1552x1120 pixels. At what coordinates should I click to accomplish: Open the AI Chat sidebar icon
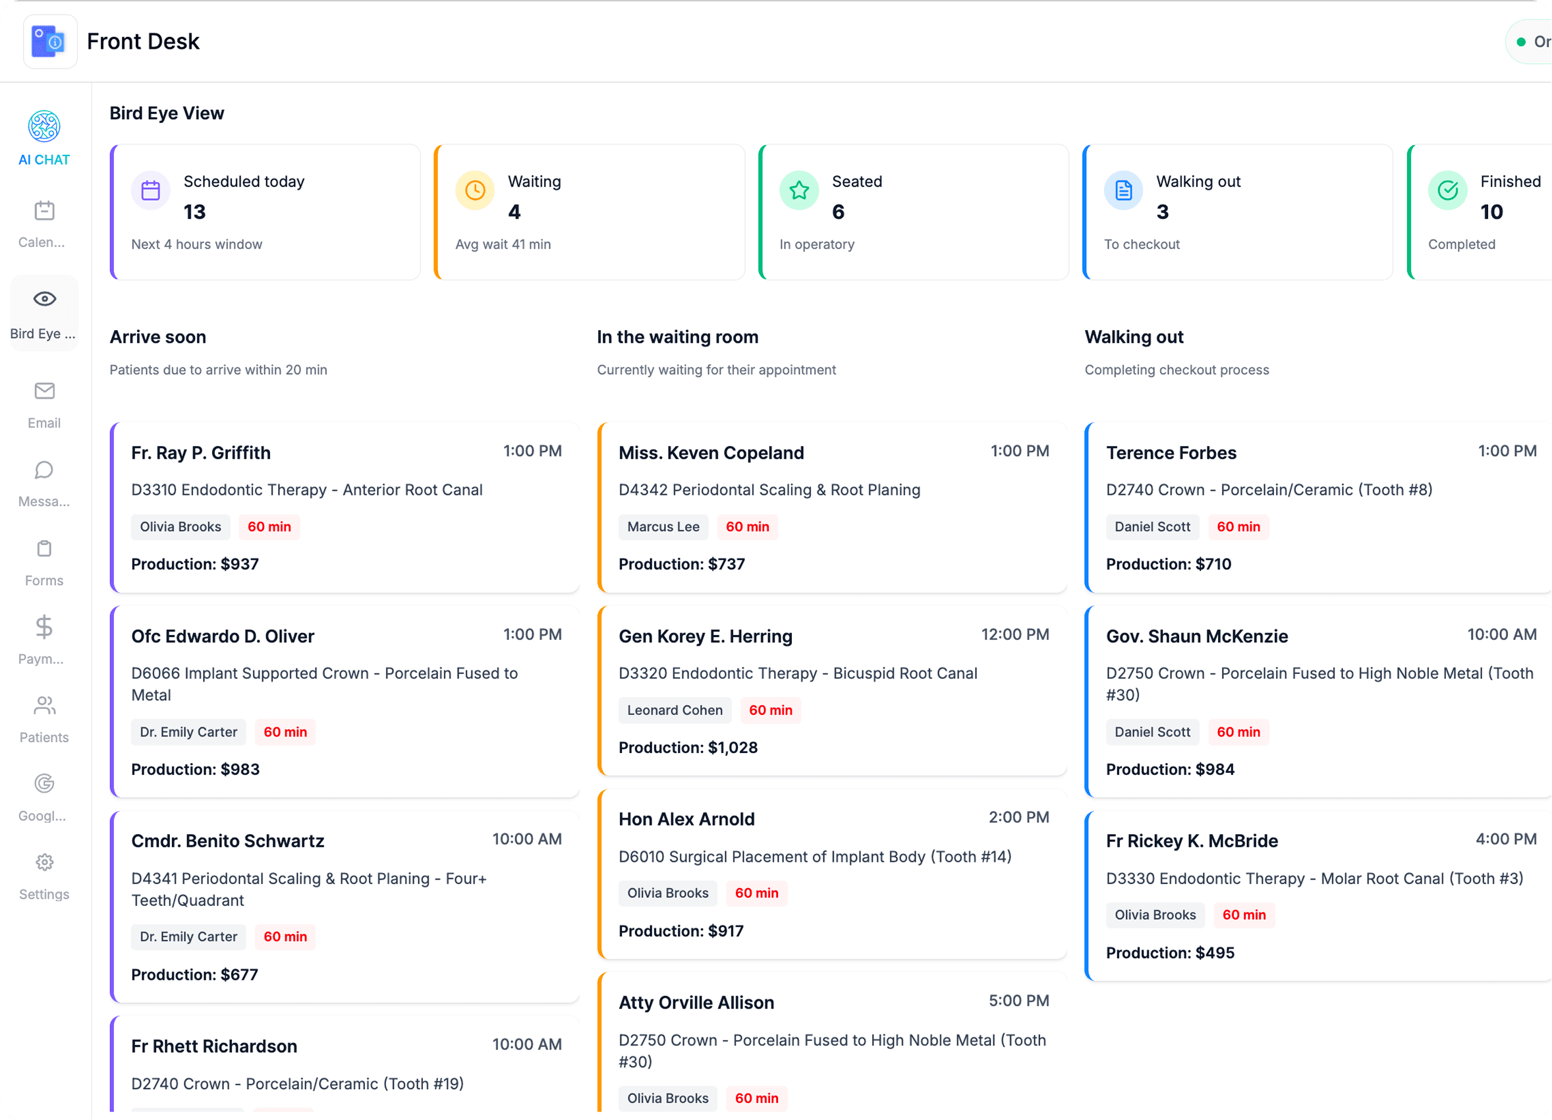click(x=43, y=126)
